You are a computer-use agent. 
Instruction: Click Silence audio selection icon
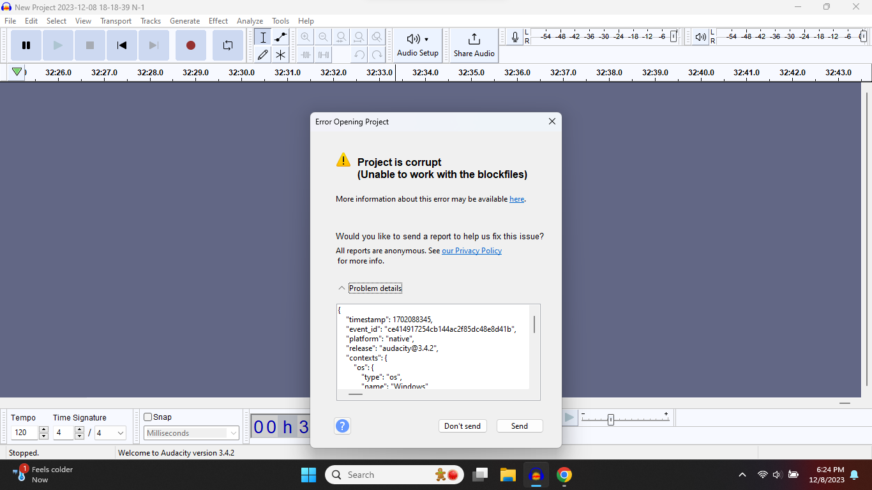coord(324,55)
